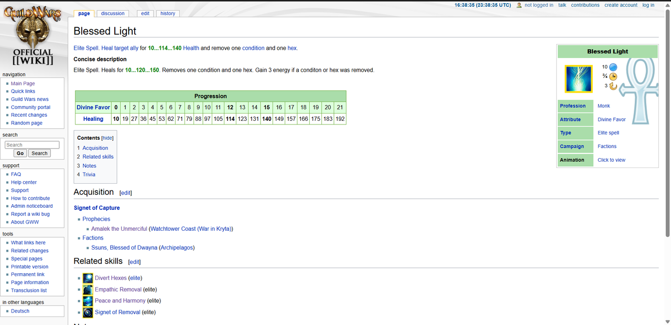671x325 pixels.
Task: Open the edit tab
Action: (145, 14)
